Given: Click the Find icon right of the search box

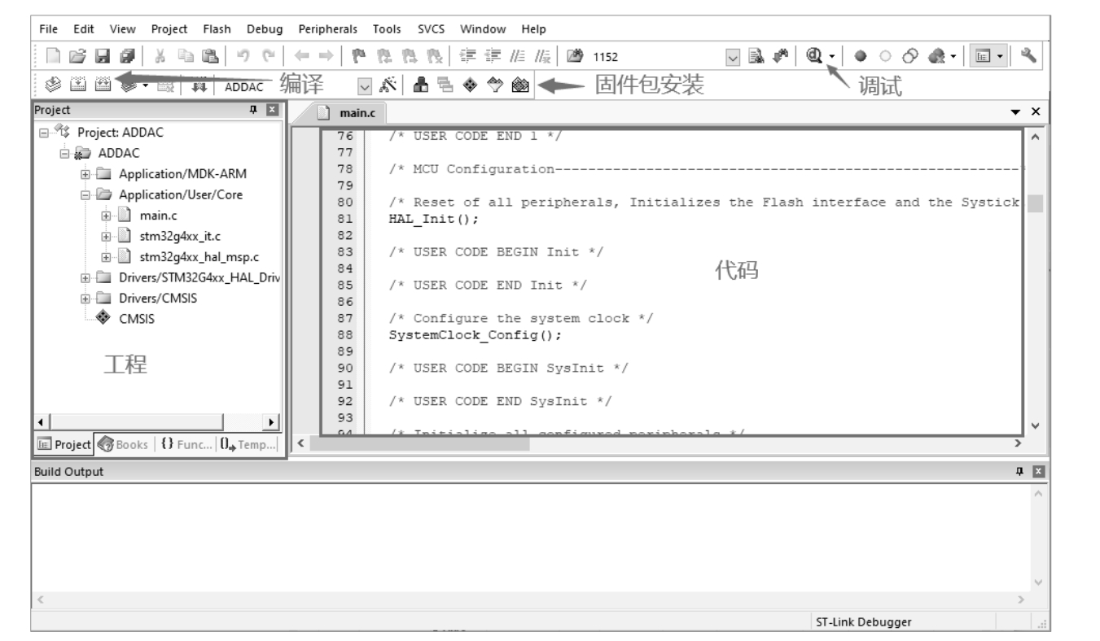Looking at the screenshot, I should pos(756,56).
